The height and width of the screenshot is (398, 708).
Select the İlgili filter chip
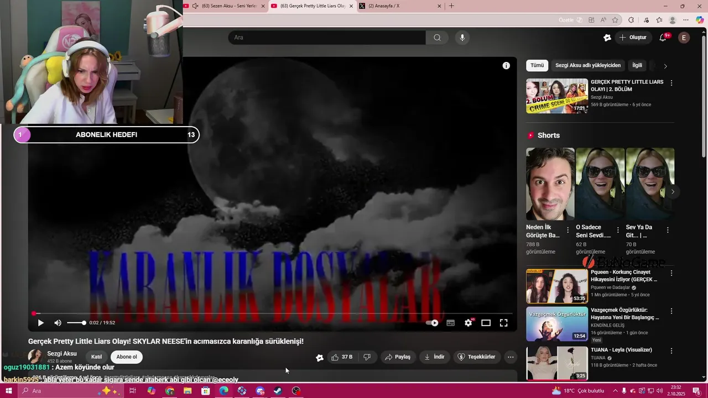point(637,65)
